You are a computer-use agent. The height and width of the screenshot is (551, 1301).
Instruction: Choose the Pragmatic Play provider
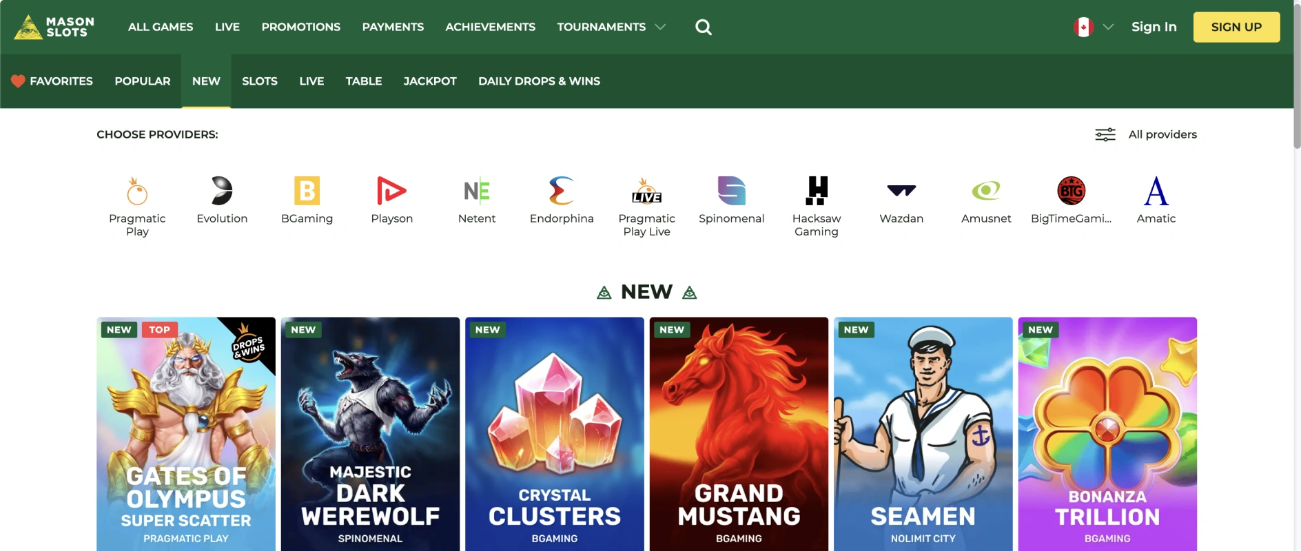(137, 207)
